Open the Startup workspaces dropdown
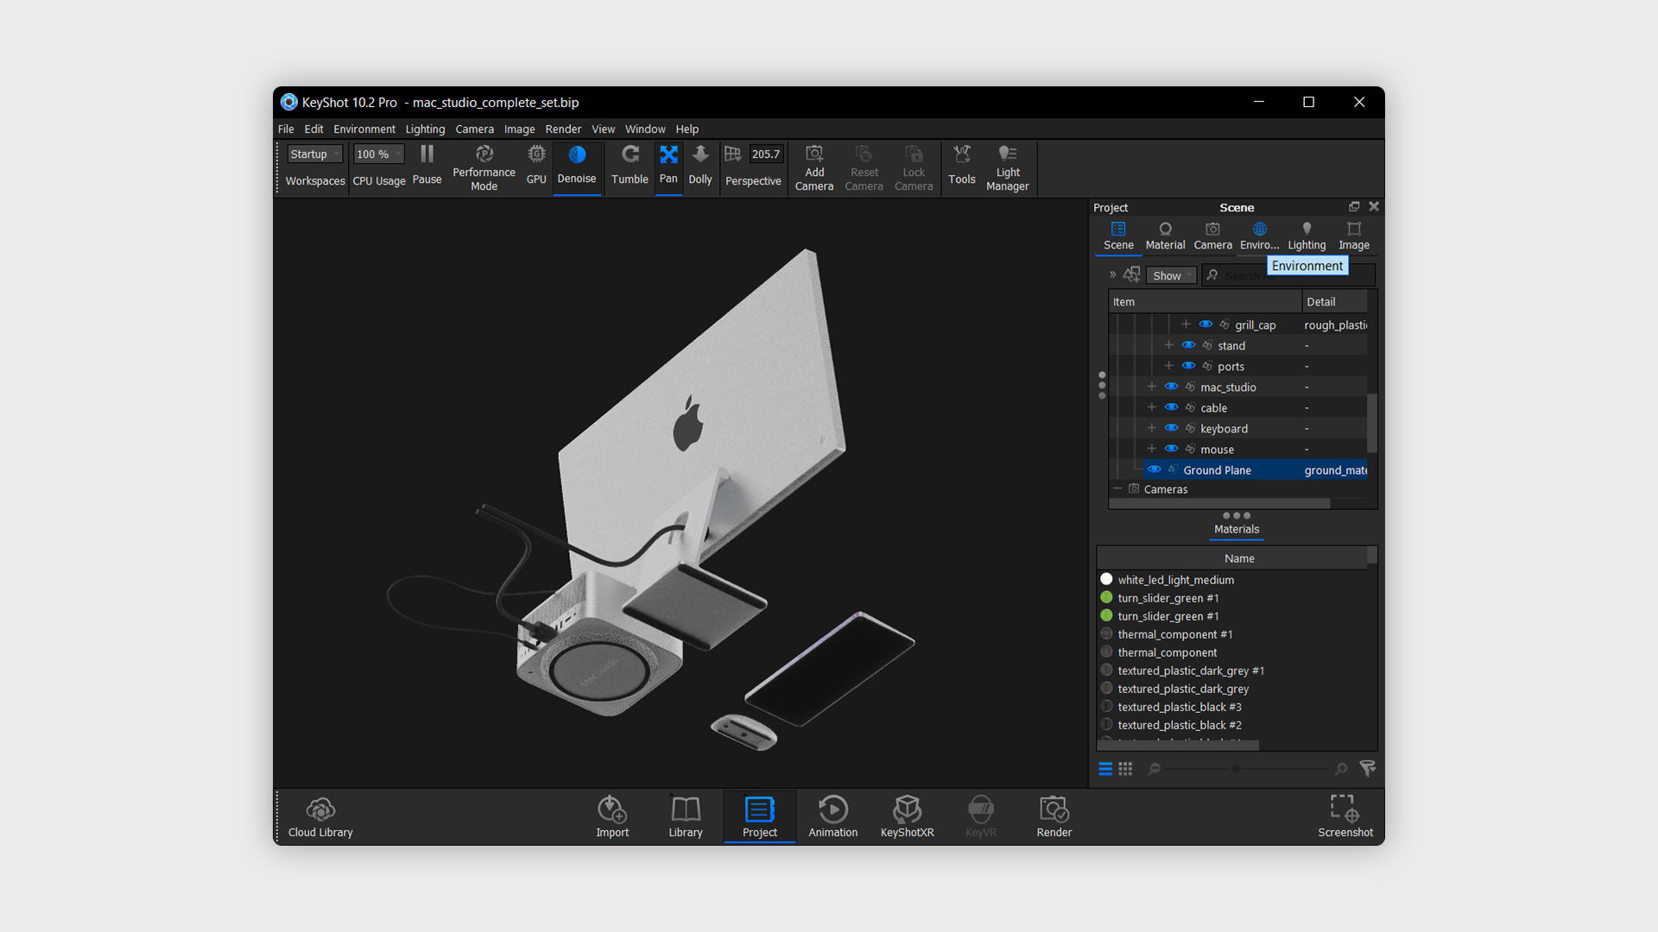1658x932 pixels. tap(315, 154)
